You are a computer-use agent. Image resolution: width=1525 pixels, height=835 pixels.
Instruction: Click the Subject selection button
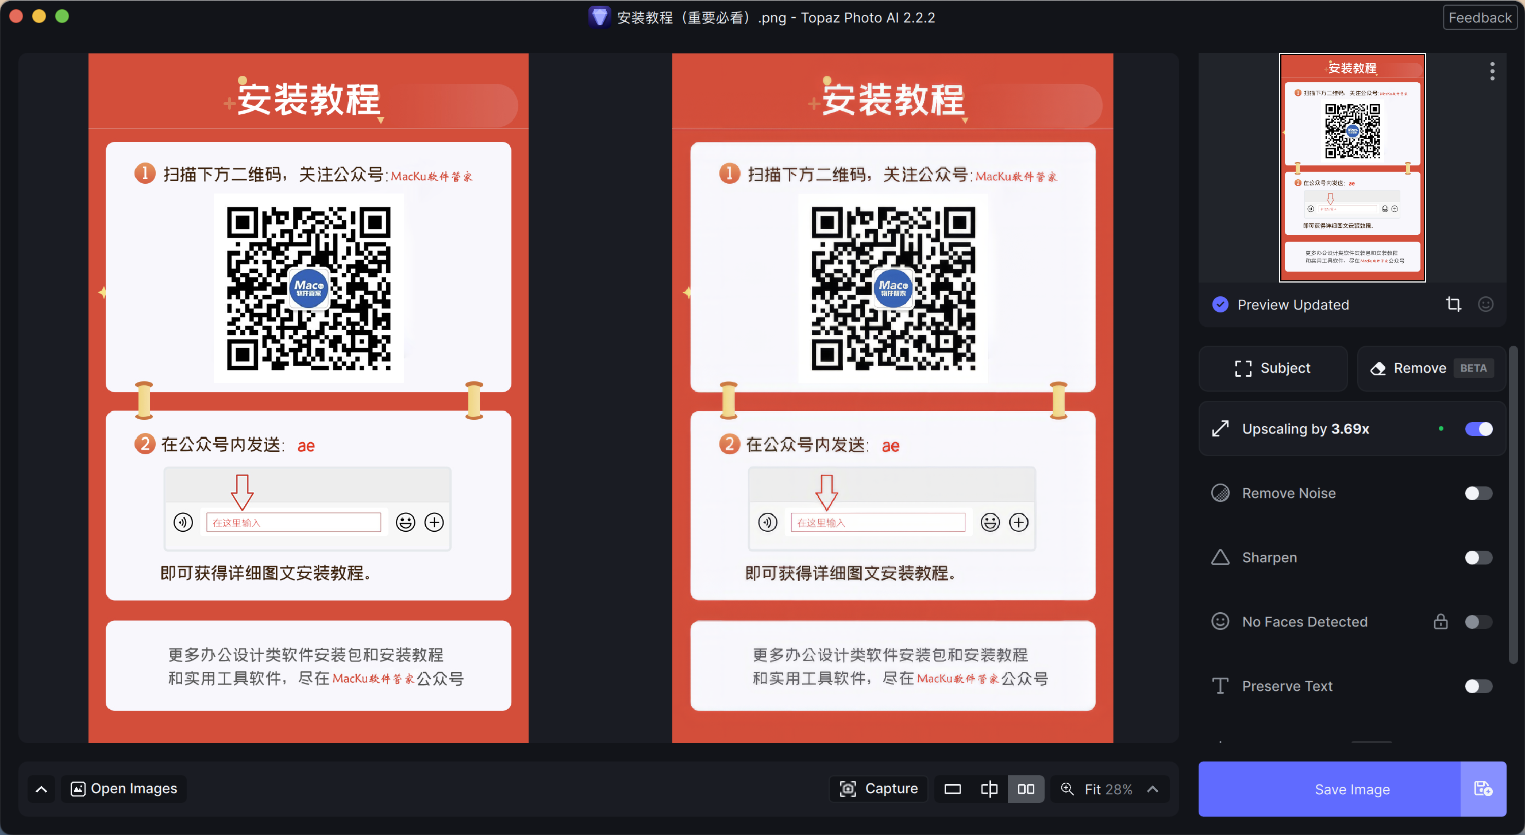1273,368
